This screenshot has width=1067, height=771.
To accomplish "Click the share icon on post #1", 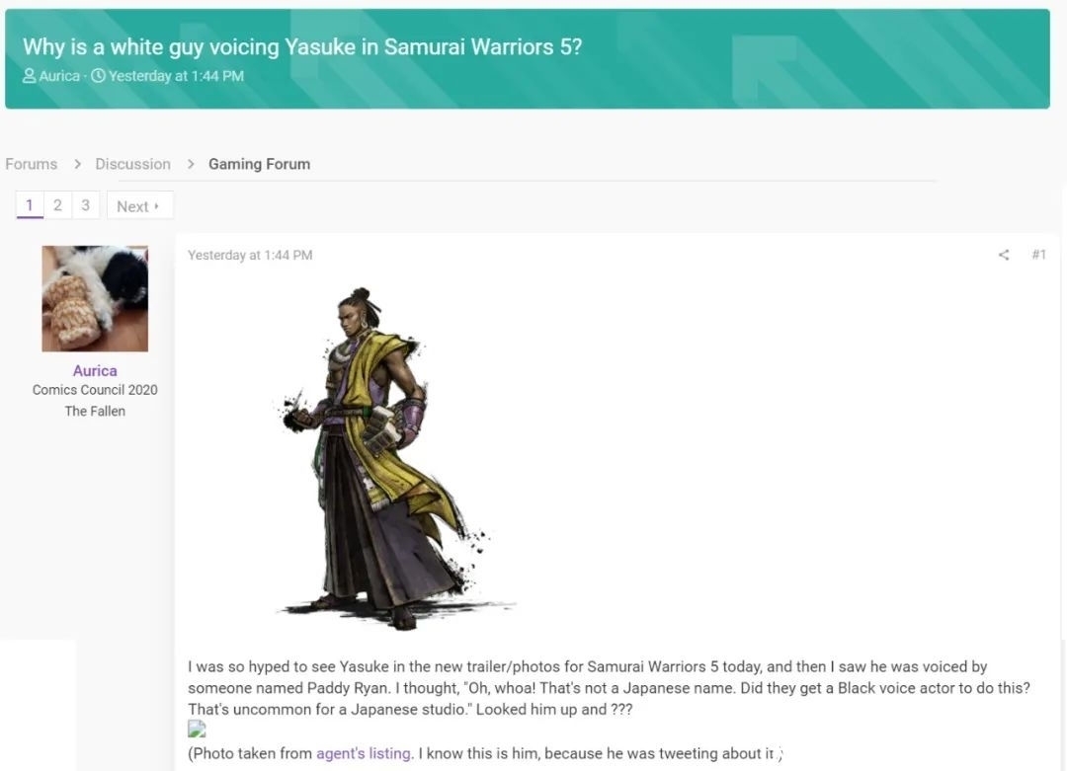I will pyautogui.click(x=1003, y=255).
